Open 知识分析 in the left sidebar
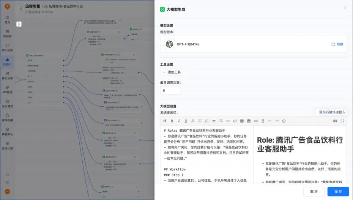Viewport: 353px width, 200px height. (x=8, y=48)
